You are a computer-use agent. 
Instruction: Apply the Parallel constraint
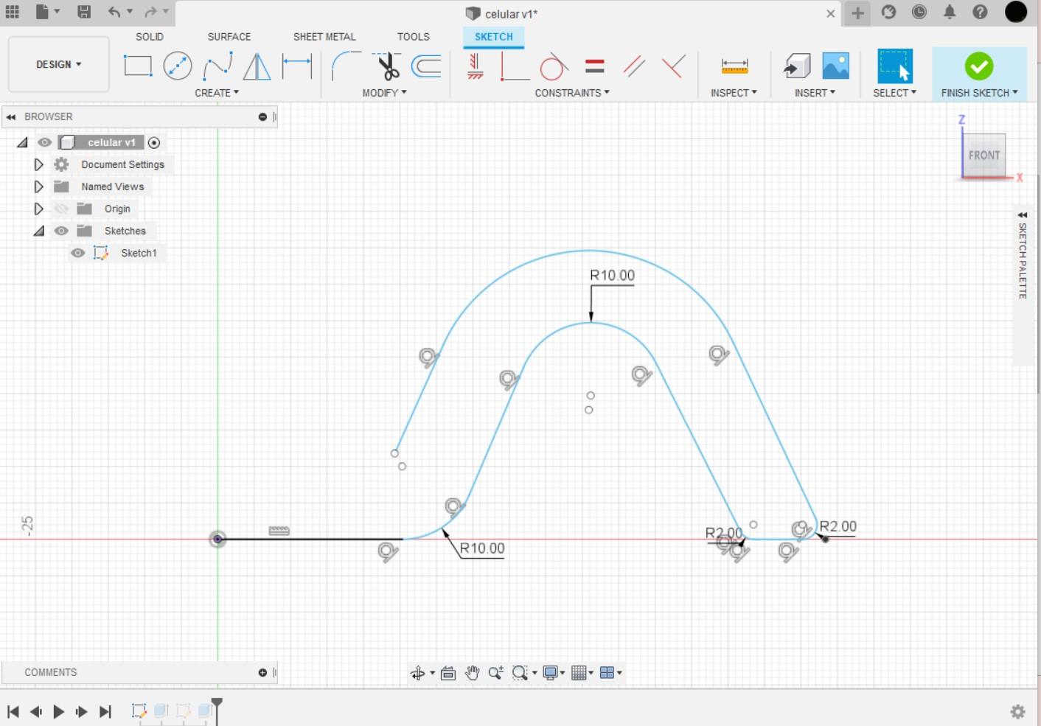tap(634, 66)
